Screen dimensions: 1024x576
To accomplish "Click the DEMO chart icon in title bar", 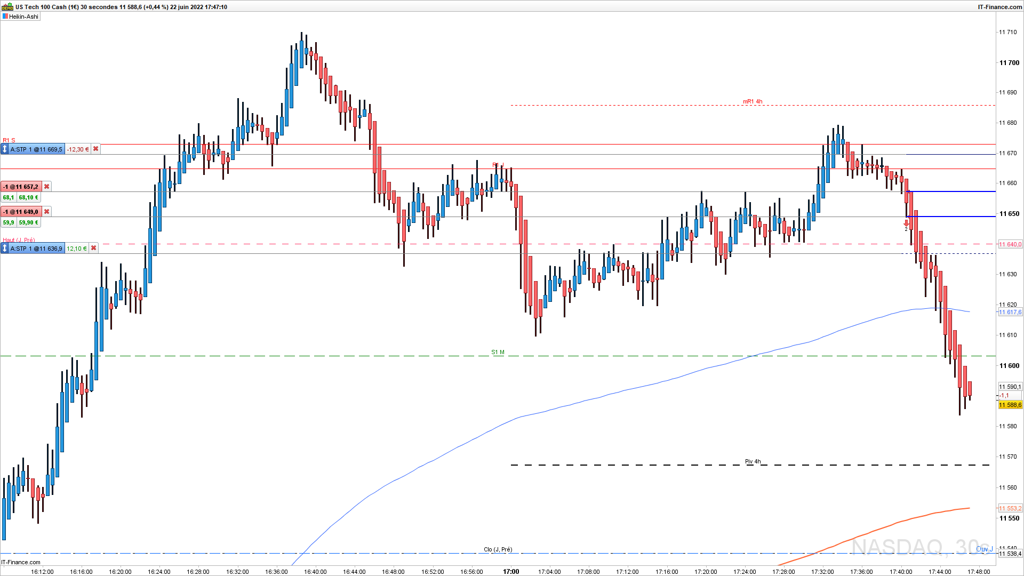I will coord(7,7).
